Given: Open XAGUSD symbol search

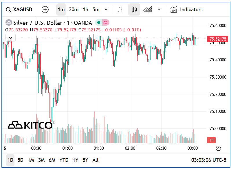Looking at the screenshot, I should (x=19, y=10).
